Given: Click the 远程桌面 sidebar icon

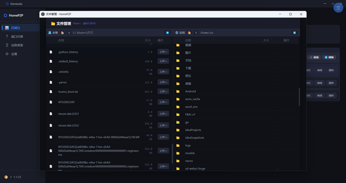Looking at the screenshot, I should coord(7,45).
